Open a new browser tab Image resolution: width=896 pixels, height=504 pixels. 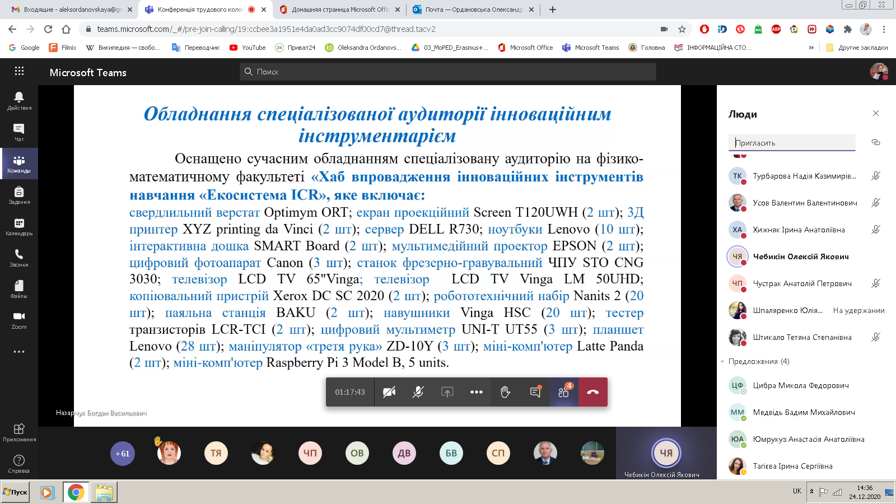click(x=553, y=10)
